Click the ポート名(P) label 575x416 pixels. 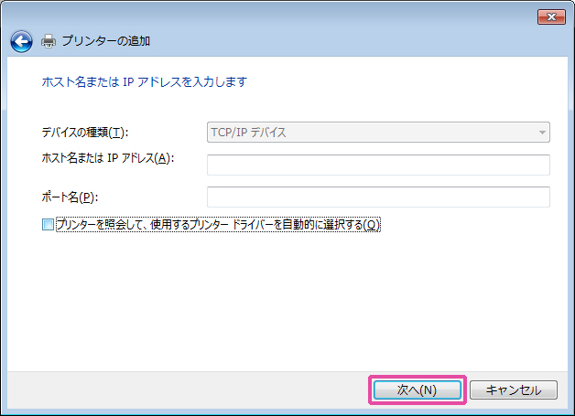(70, 197)
